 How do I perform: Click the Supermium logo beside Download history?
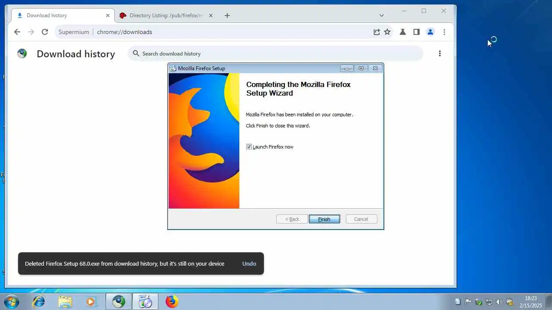click(22, 53)
